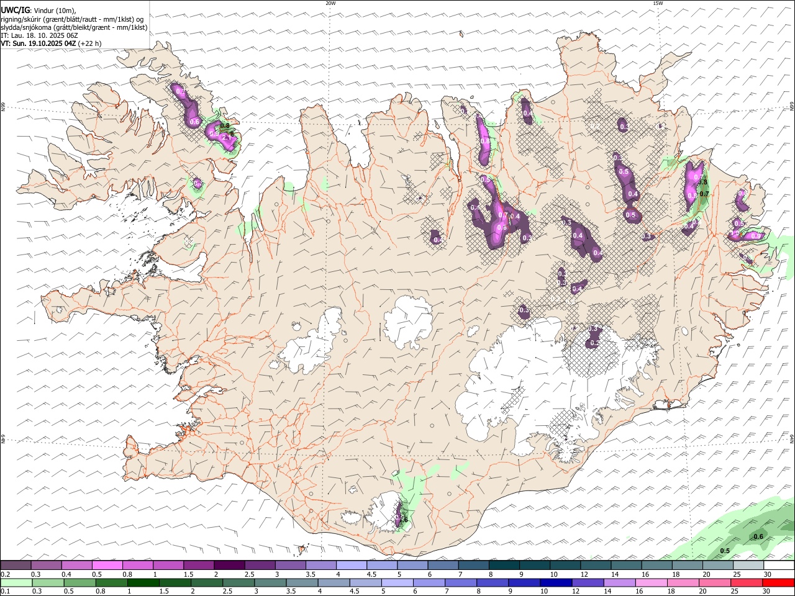The height and width of the screenshot is (596, 795).
Task: Click the white Hofsjökull glacier in central Iceland
Action: click(408, 322)
